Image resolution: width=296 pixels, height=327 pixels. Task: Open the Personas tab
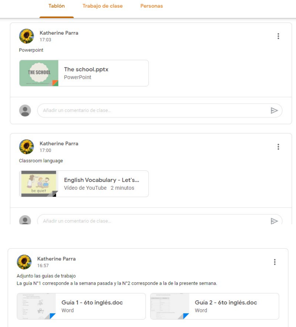[x=152, y=6]
